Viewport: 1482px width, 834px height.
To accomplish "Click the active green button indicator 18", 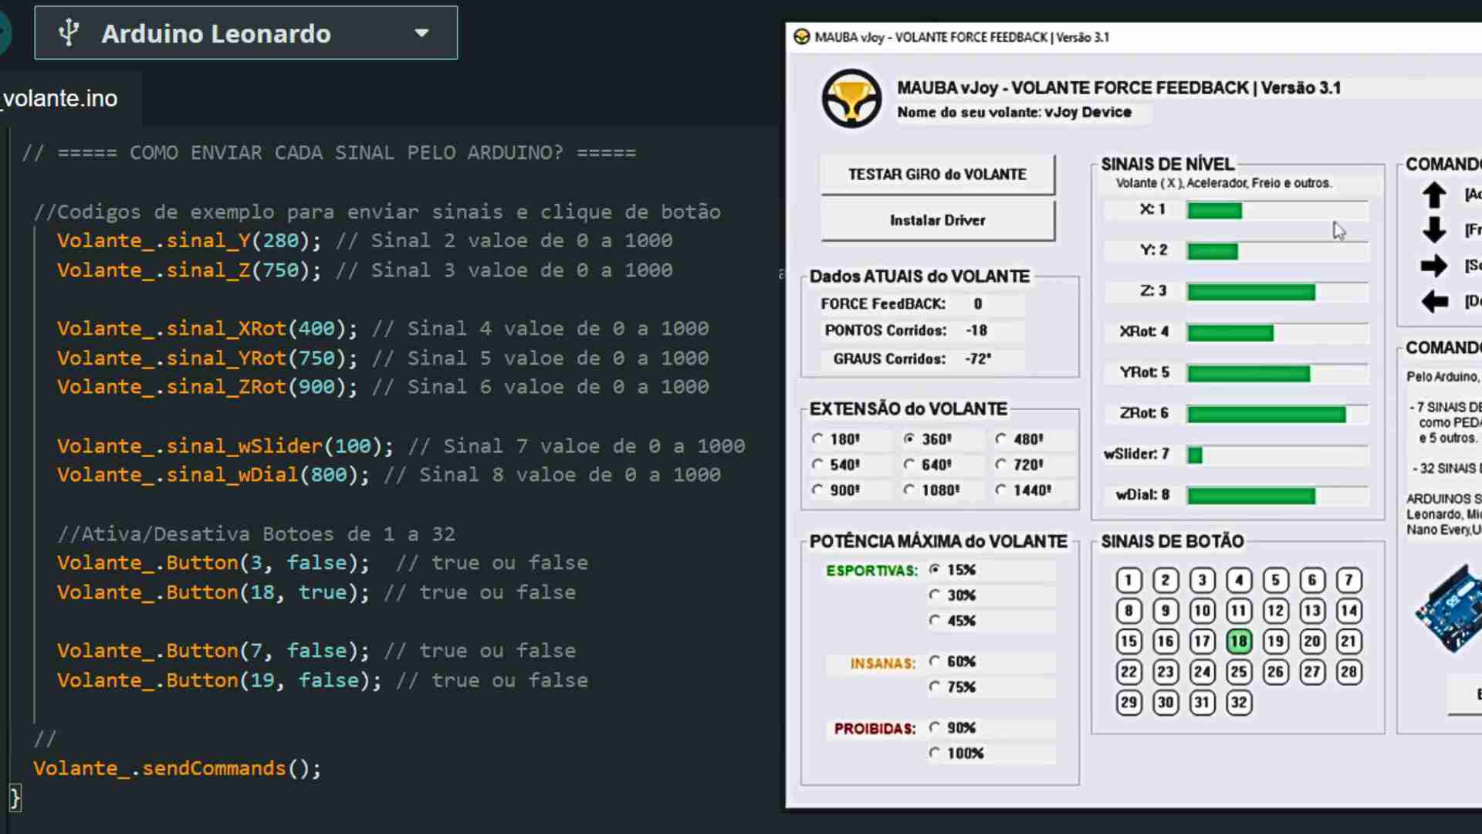I will 1239,642.
